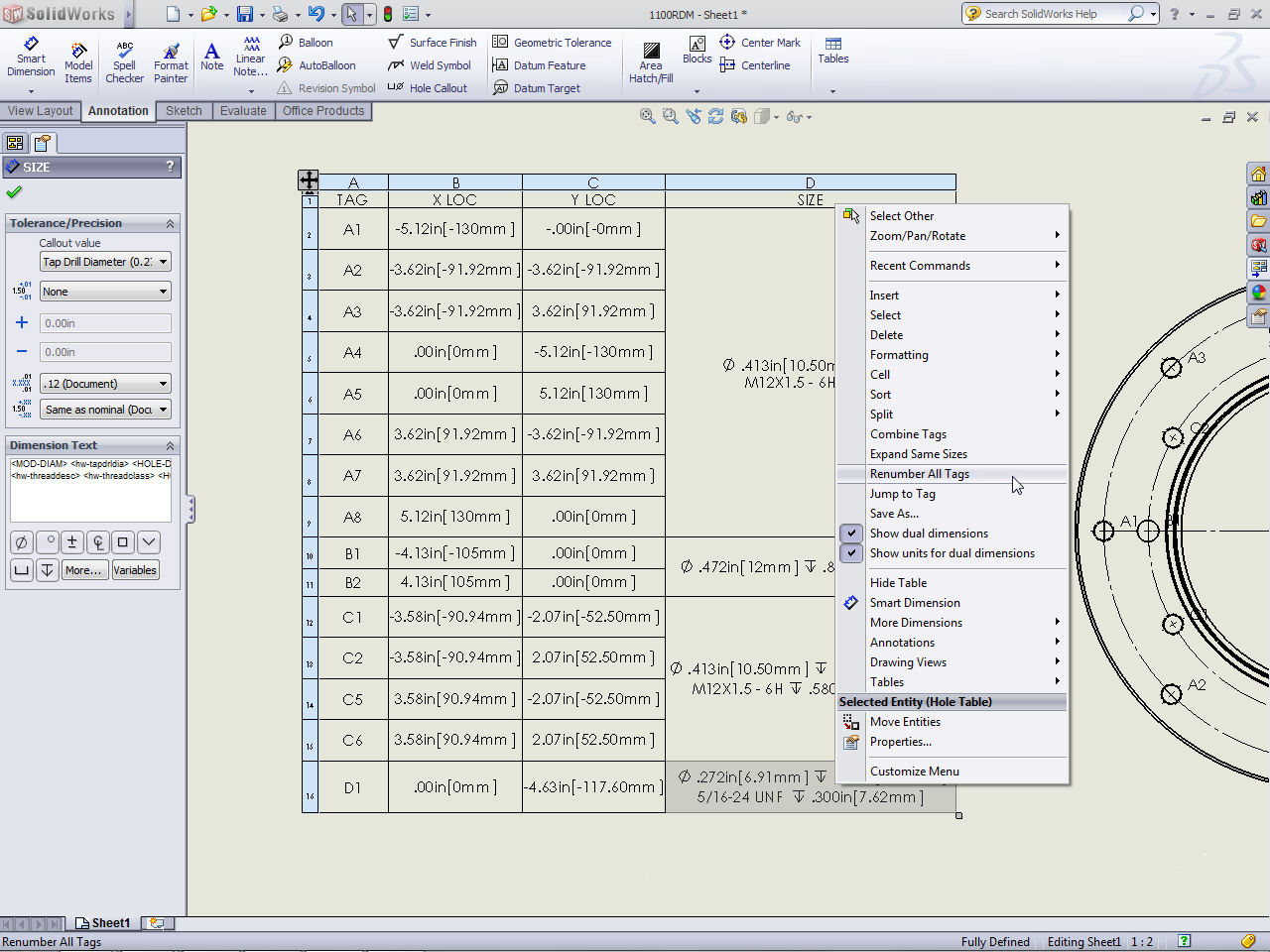Choose Renumber All Tags from context menu
The height and width of the screenshot is (952, 1270).
click(919, 474)
